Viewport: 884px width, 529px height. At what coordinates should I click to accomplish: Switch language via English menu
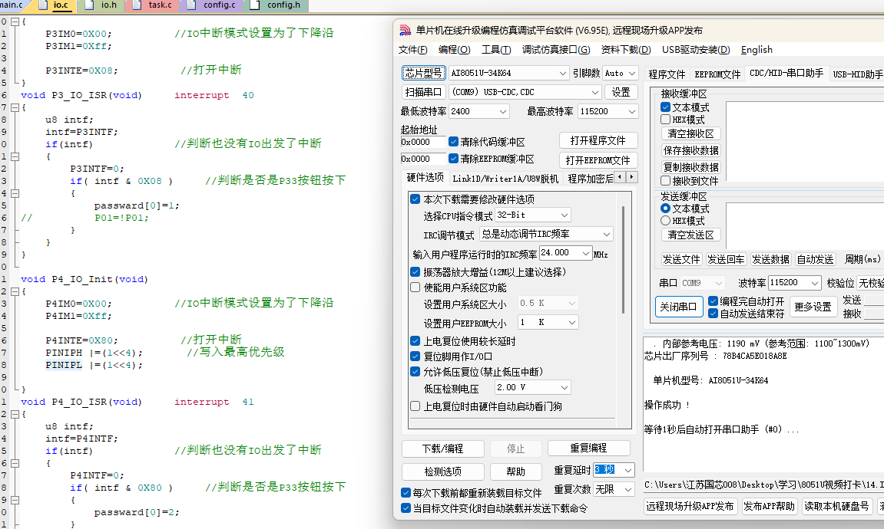(757, 50)
